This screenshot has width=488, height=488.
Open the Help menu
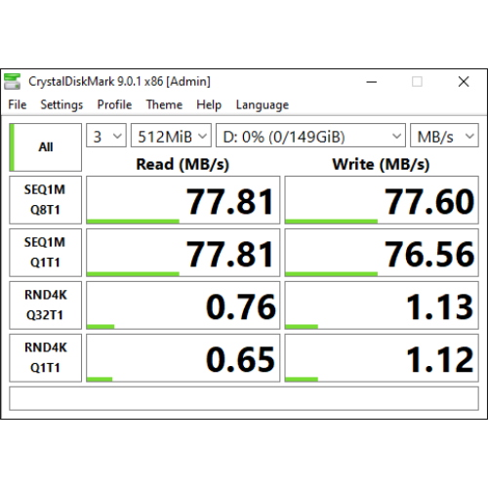coord(209,104)
